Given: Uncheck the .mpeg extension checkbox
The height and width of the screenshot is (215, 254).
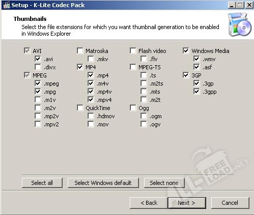Looking at the screenshot, I should [x=38, y=84].
